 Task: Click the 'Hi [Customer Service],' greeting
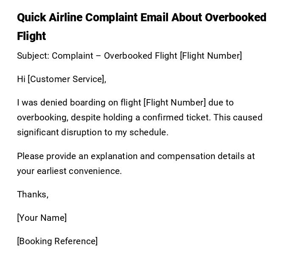(x=62, y=79)
